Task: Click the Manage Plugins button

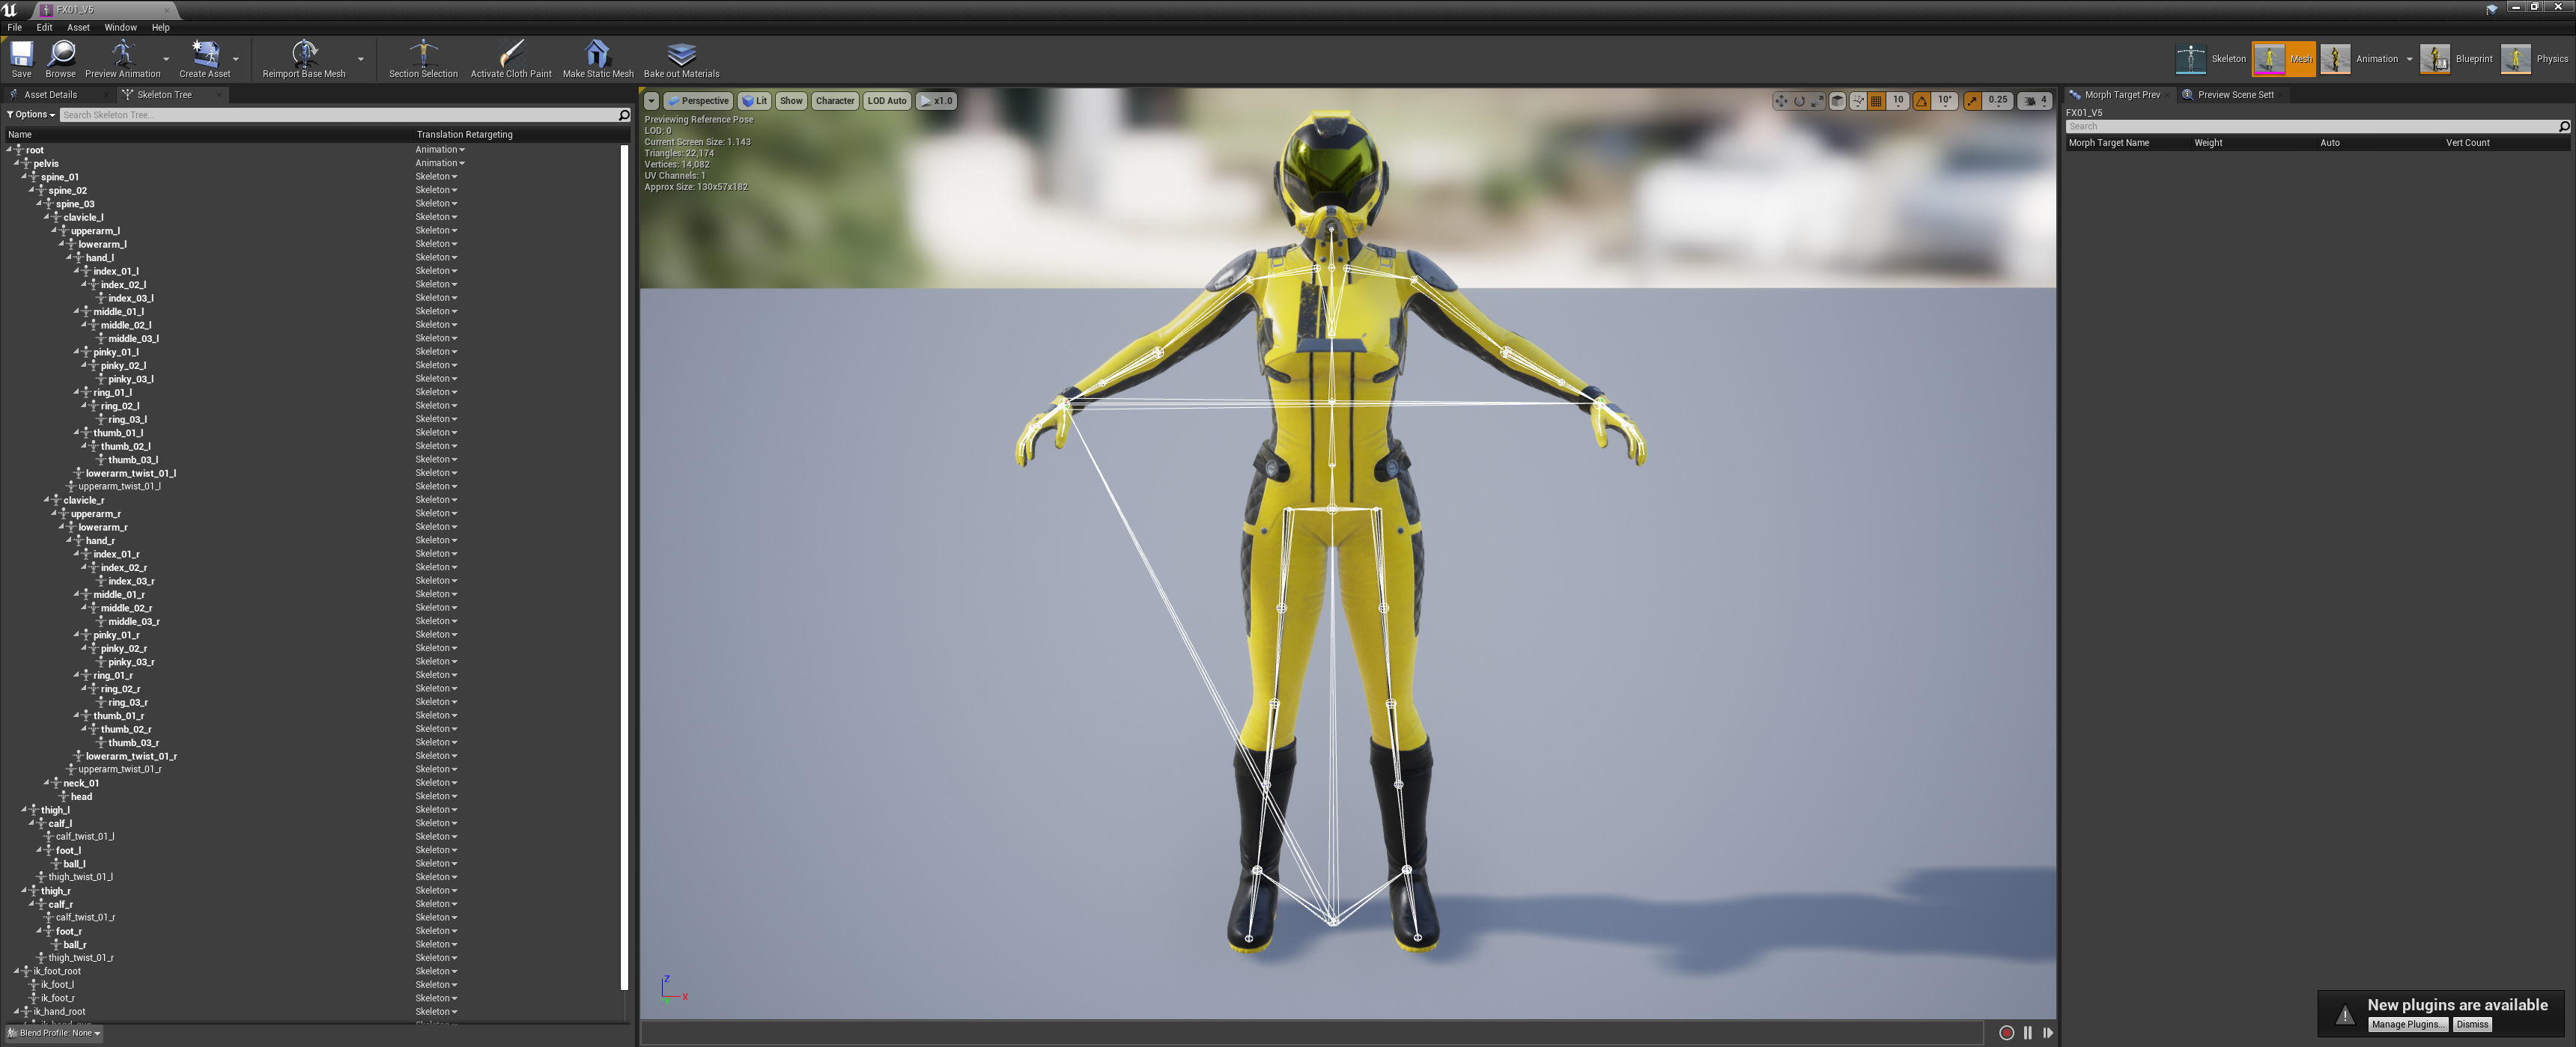Action: pos(2407,1024)
